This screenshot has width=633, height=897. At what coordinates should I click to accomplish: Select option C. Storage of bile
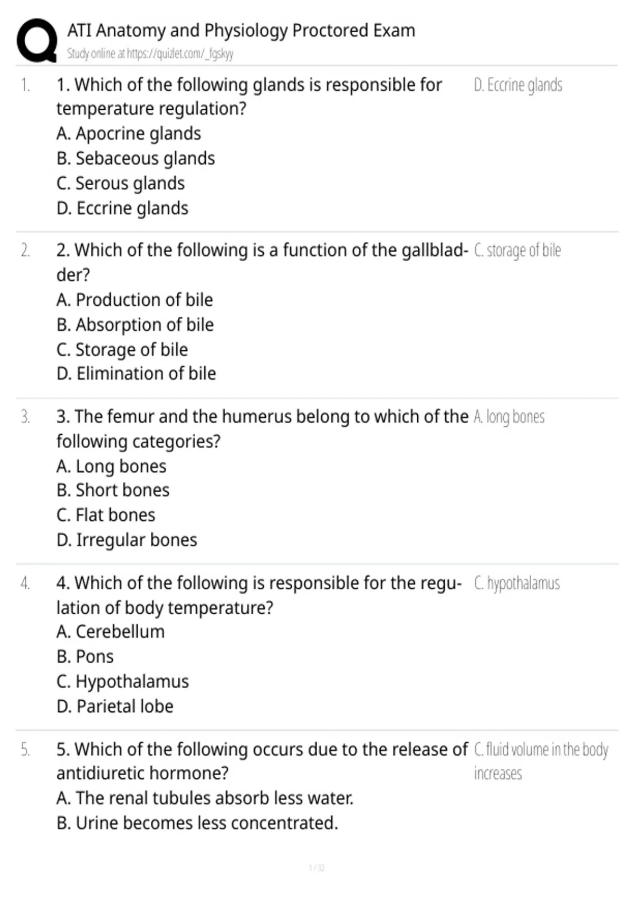pos(122,349)
